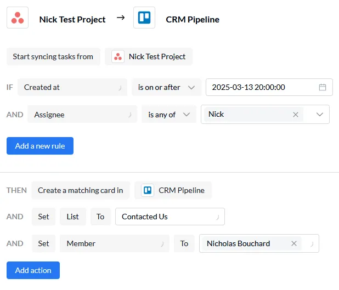Click the Trello logo in the header

point(144,18)
